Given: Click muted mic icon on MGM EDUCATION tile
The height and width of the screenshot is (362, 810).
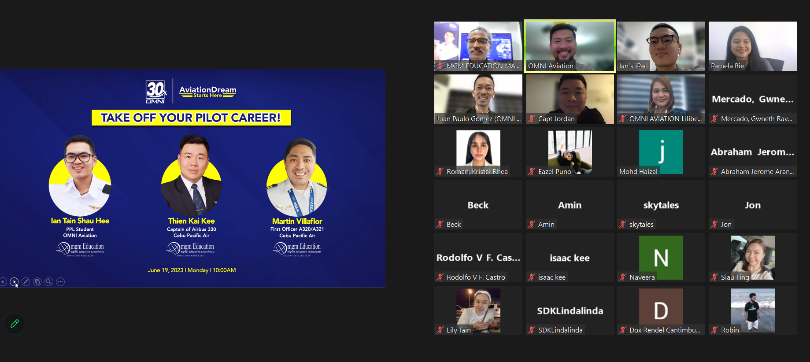Looking at the screenshot, I should tap(440, 66).
